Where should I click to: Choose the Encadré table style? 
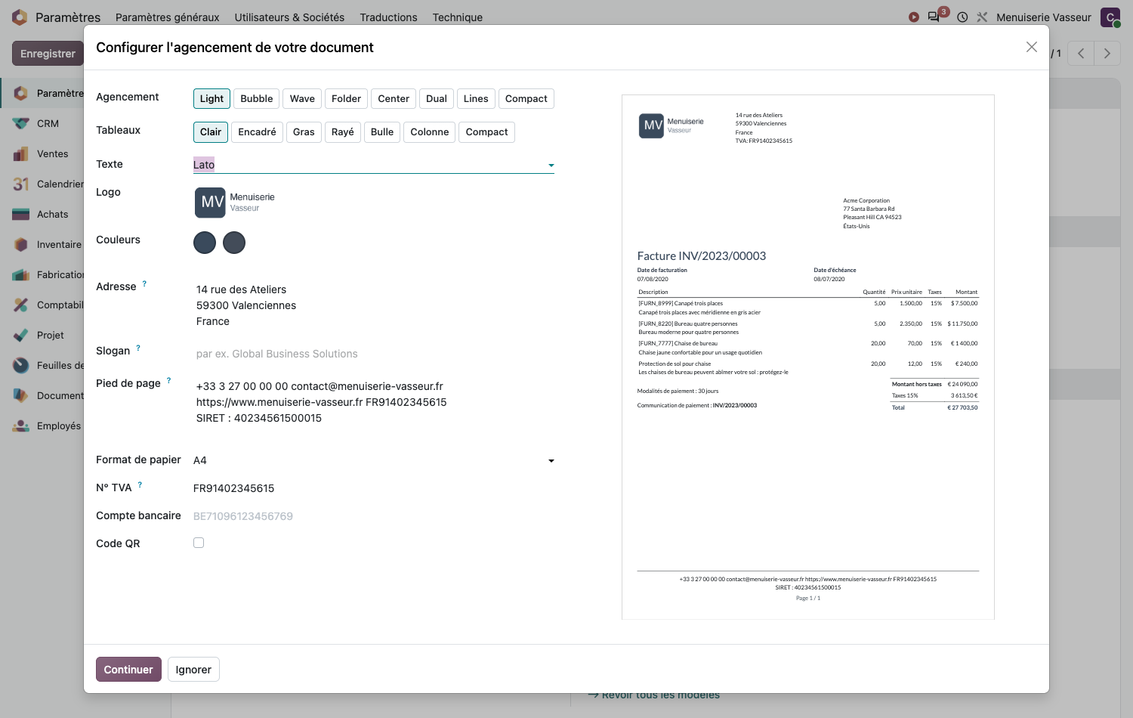[257, 132]
